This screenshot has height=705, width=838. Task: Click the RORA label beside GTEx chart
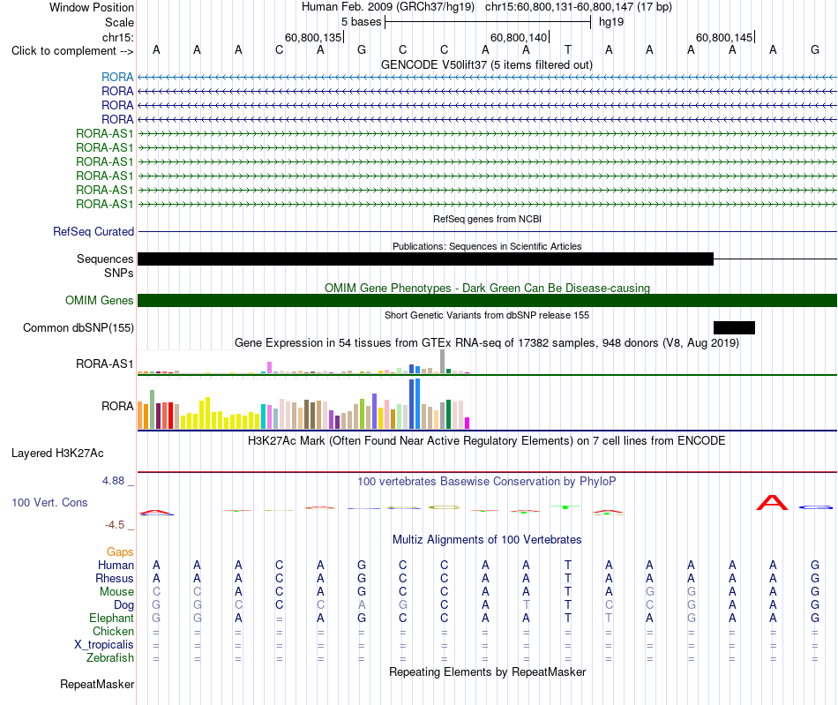click(117, 406)
